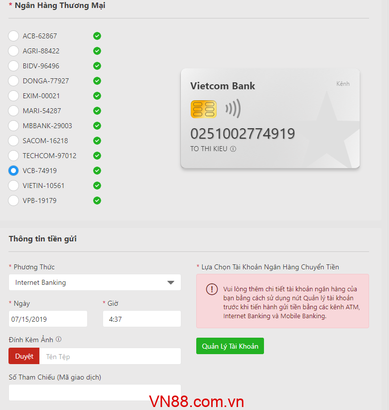Click green check icon beside MBBANK-29003
The height and width of the screenshot is (410, 389).
coord(97,126)
